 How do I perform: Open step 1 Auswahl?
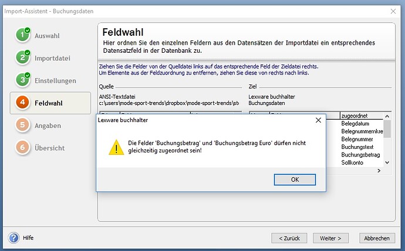(38, 35)
